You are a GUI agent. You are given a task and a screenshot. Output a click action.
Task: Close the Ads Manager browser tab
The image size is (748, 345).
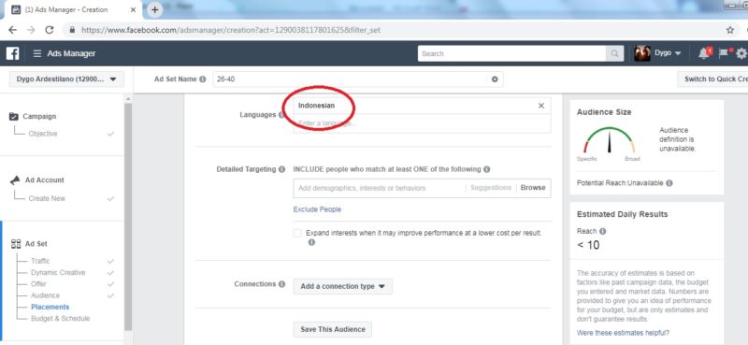[134, 9]
